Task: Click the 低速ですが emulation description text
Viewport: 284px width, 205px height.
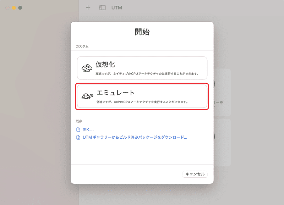Action: click(x=142, y=102)
